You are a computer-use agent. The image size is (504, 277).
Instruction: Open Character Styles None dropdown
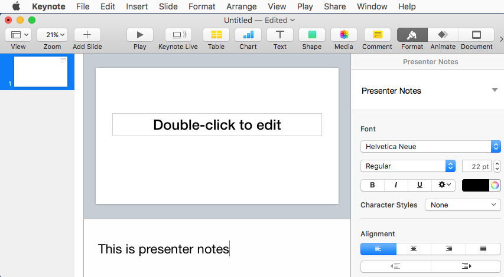[463, 205]
